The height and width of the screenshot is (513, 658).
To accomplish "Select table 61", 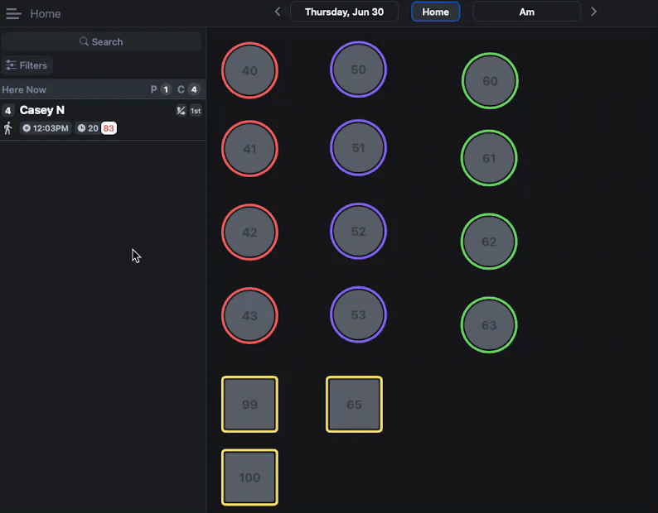I will click(x=489, y=158).
